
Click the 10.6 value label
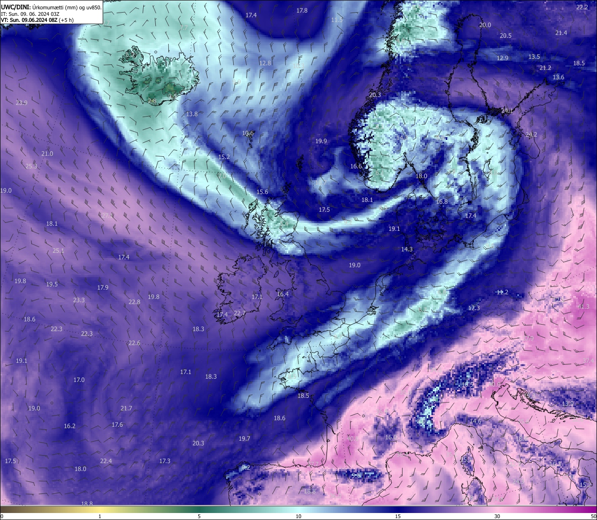(248, 133)
